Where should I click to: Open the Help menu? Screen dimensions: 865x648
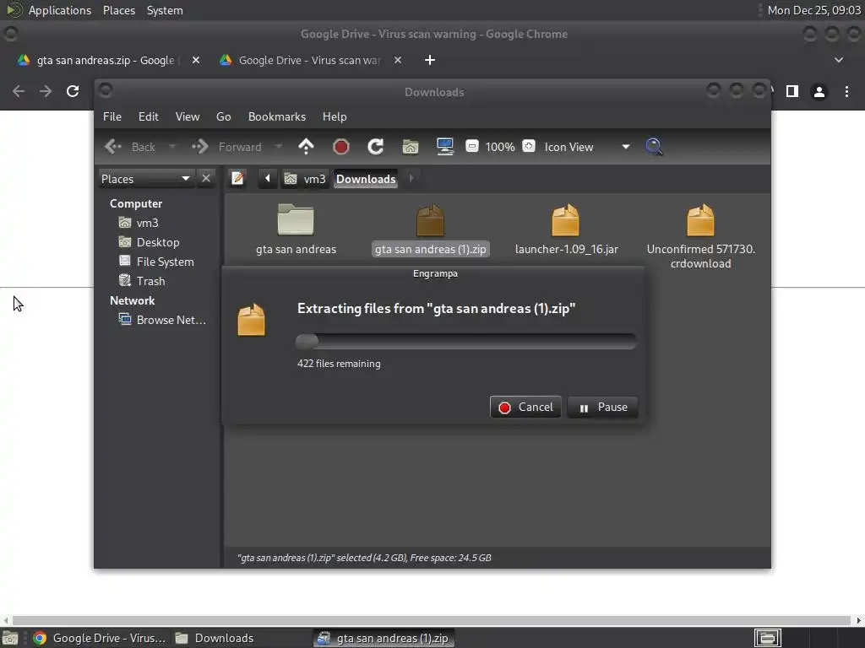pos(335,116)
